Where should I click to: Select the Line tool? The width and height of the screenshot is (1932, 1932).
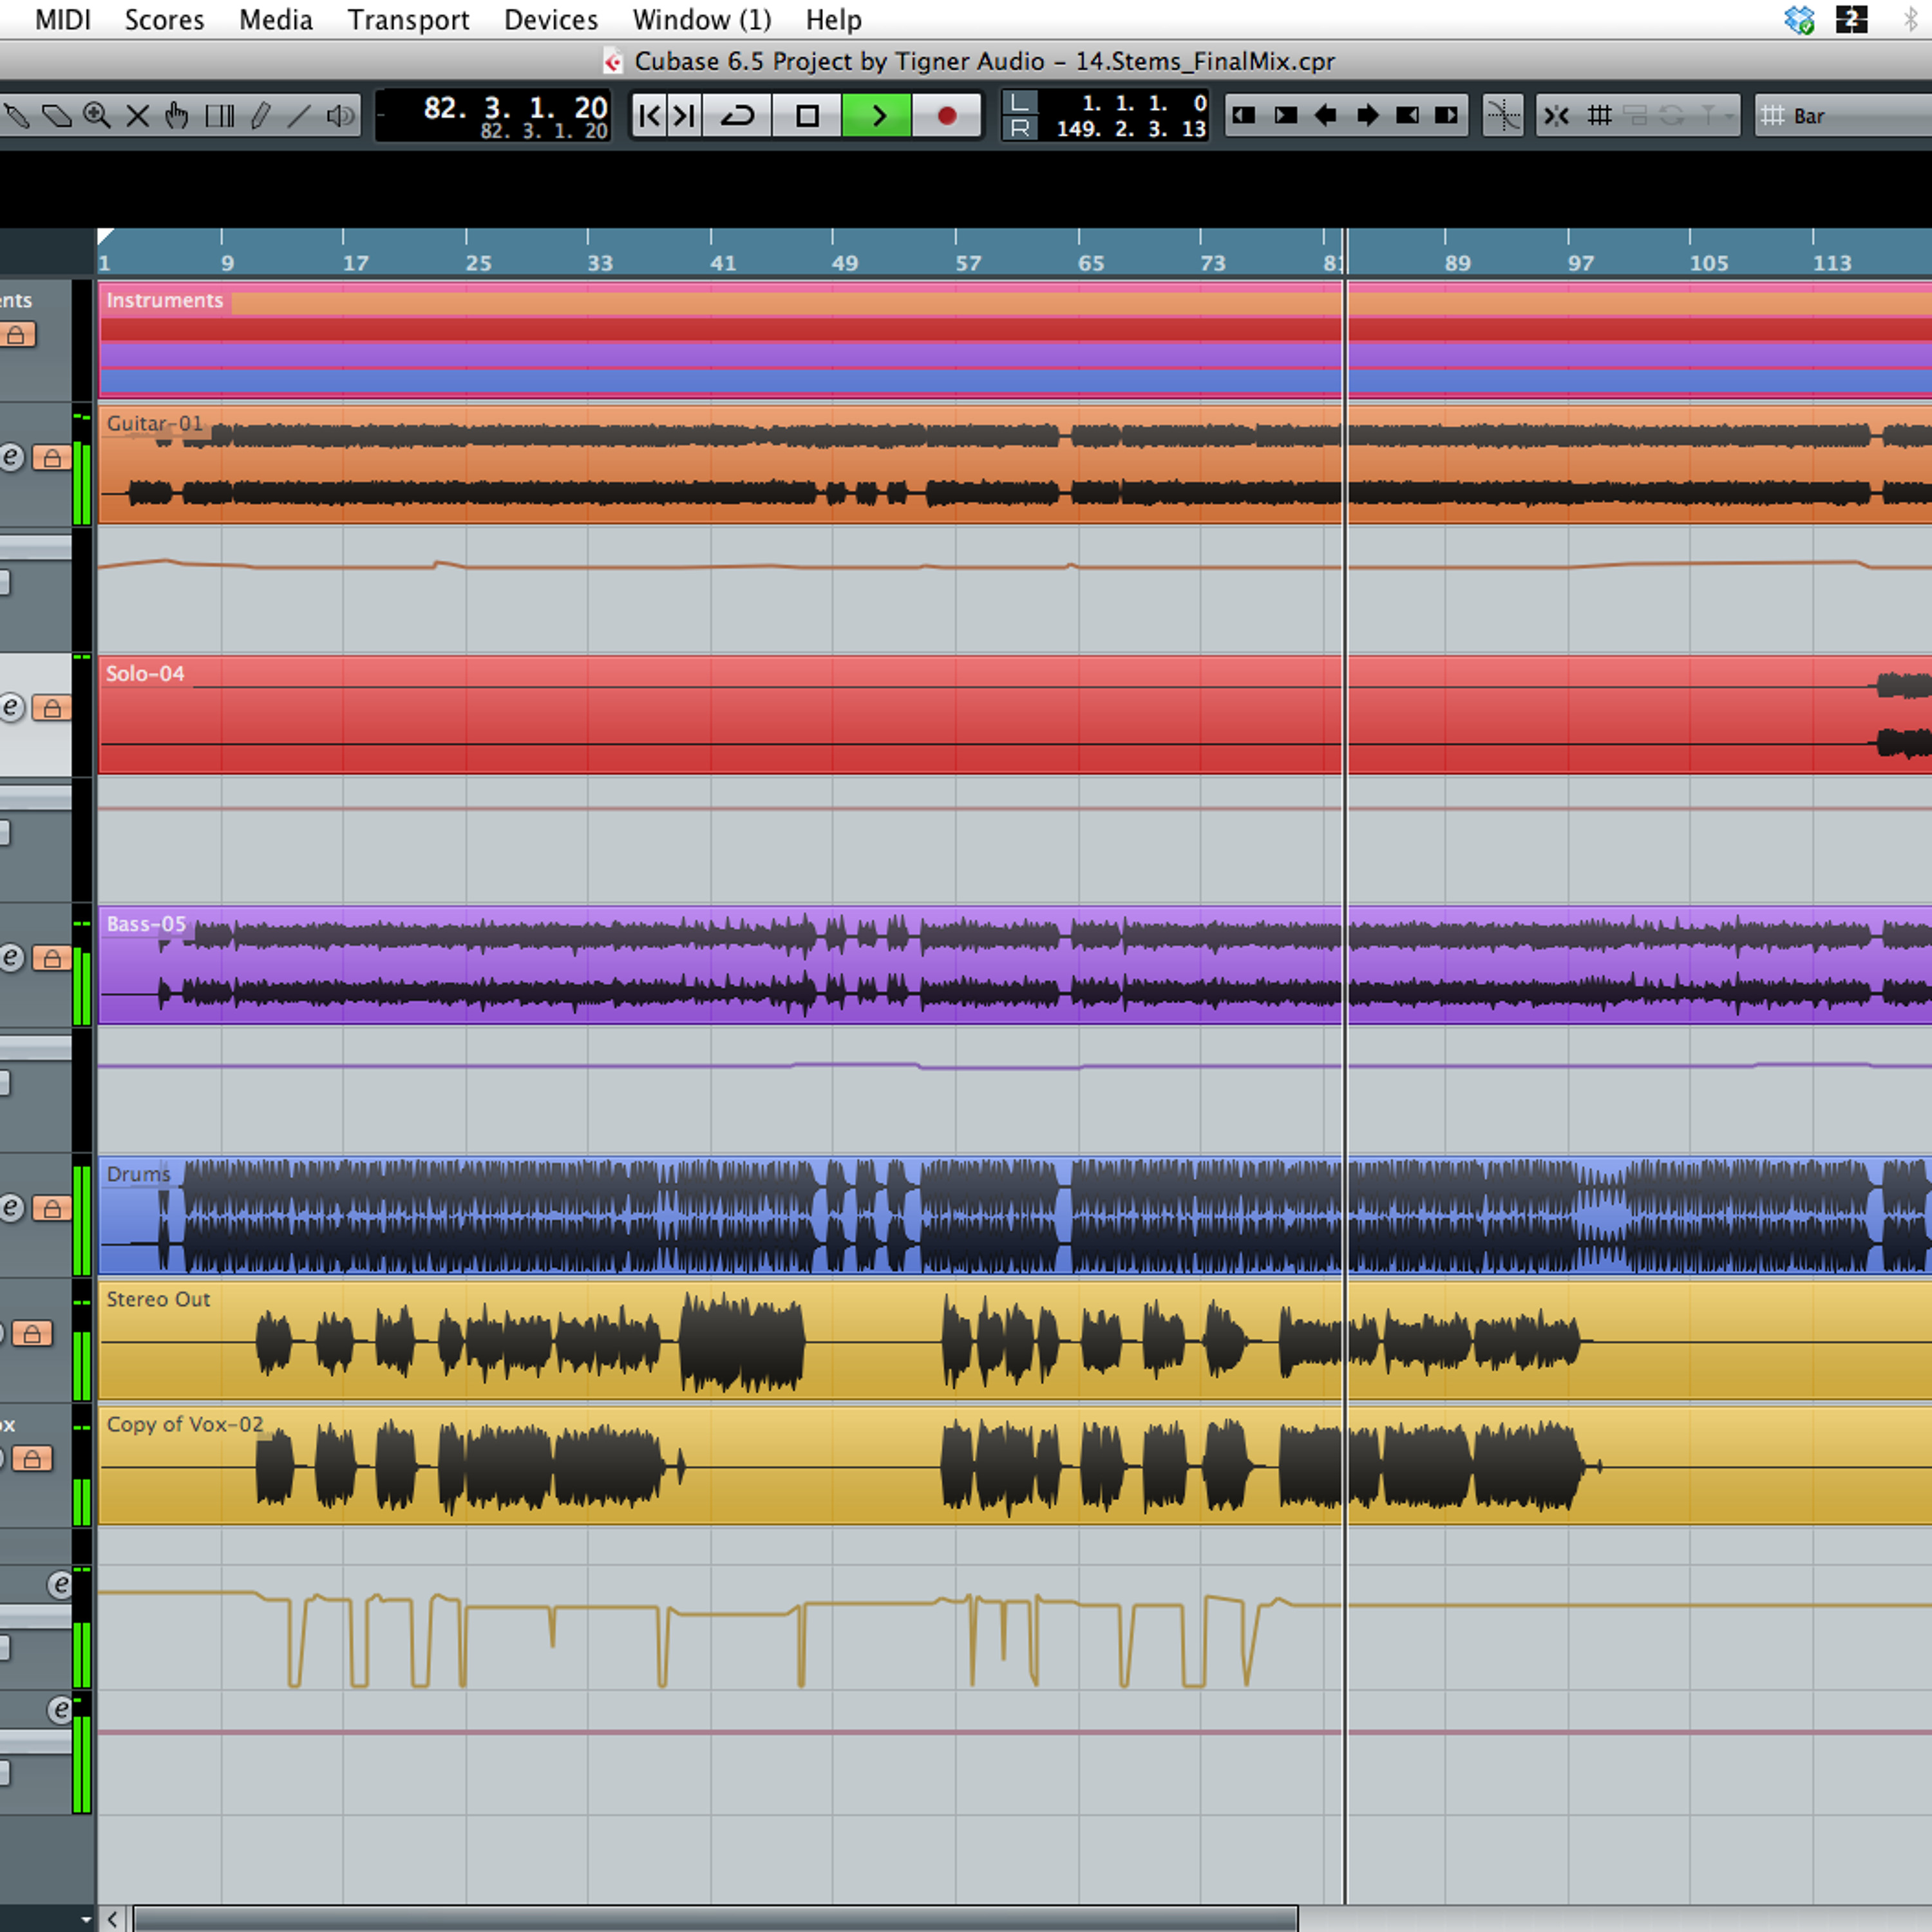tap(300, 116)
